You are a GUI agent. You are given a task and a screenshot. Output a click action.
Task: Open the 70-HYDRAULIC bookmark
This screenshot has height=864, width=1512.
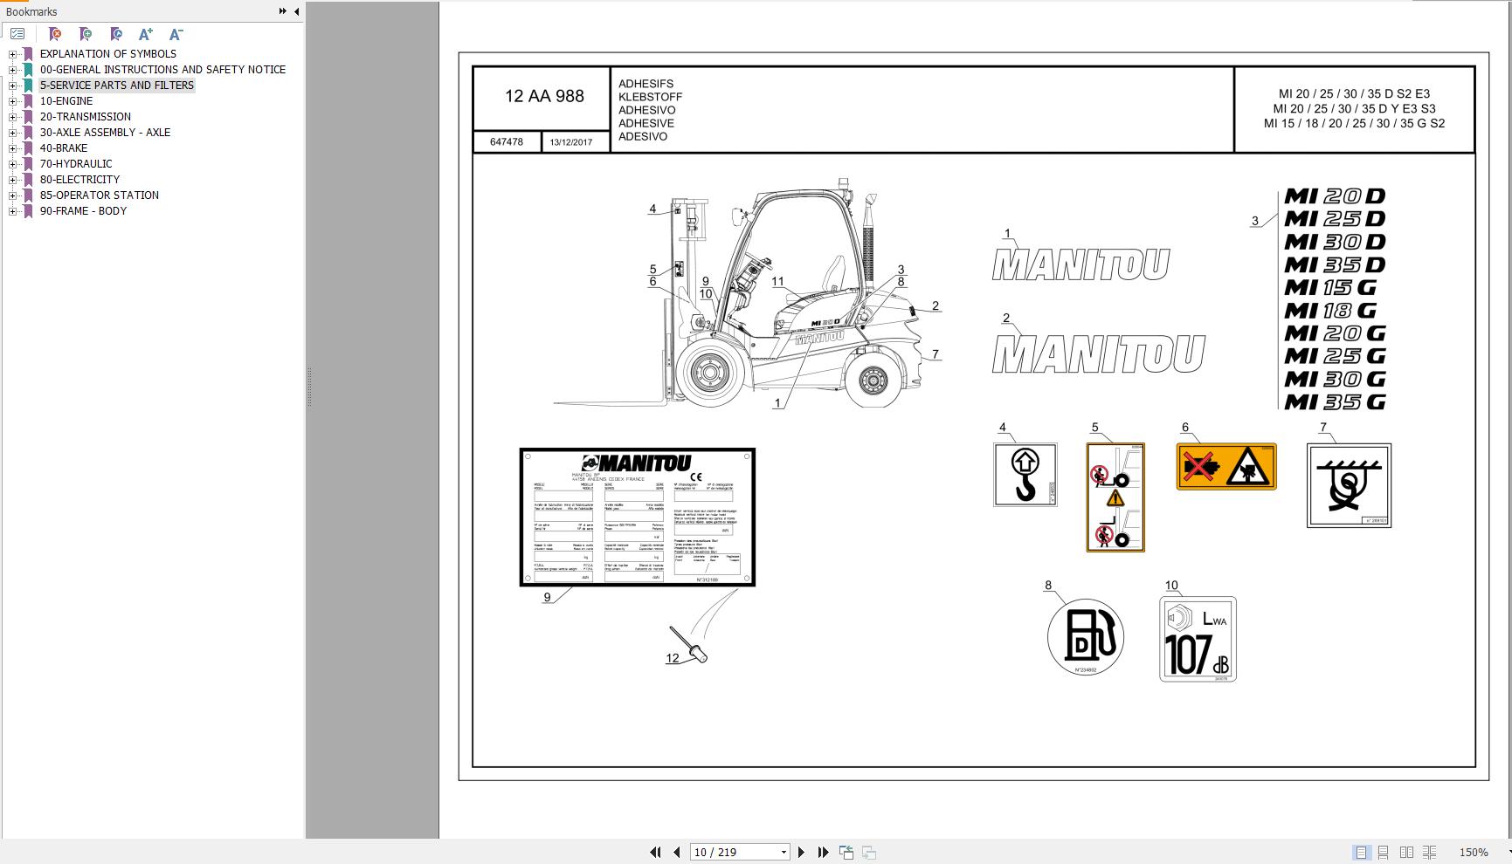click(x=75, y=164)
